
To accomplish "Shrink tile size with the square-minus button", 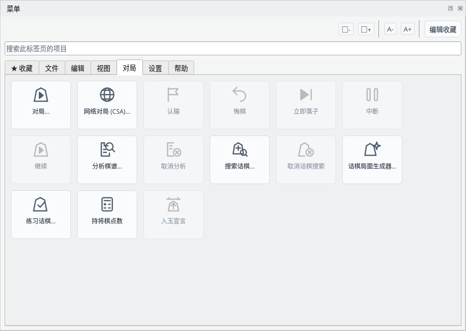I will [346, 29].
